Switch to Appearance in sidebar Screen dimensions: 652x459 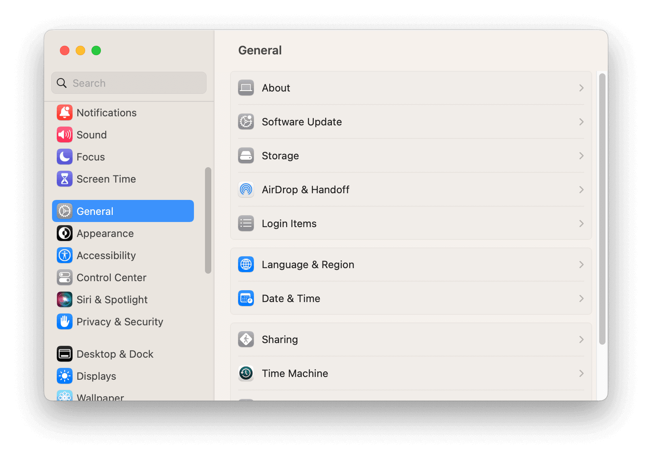[x=105, y=233]
